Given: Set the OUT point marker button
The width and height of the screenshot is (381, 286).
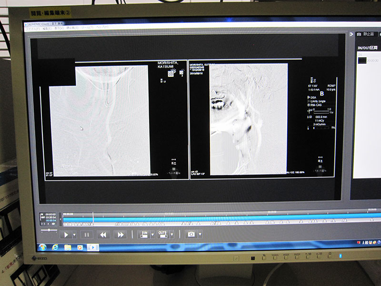Looking at the screenshot, I should (162, 234).
